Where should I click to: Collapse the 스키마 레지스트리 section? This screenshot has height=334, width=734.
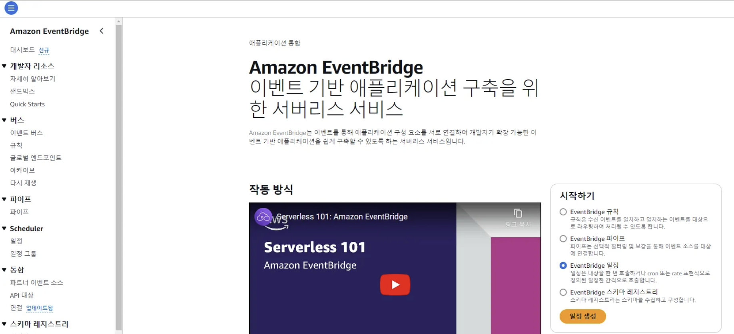pyautogui.click(x=4, y=324)
